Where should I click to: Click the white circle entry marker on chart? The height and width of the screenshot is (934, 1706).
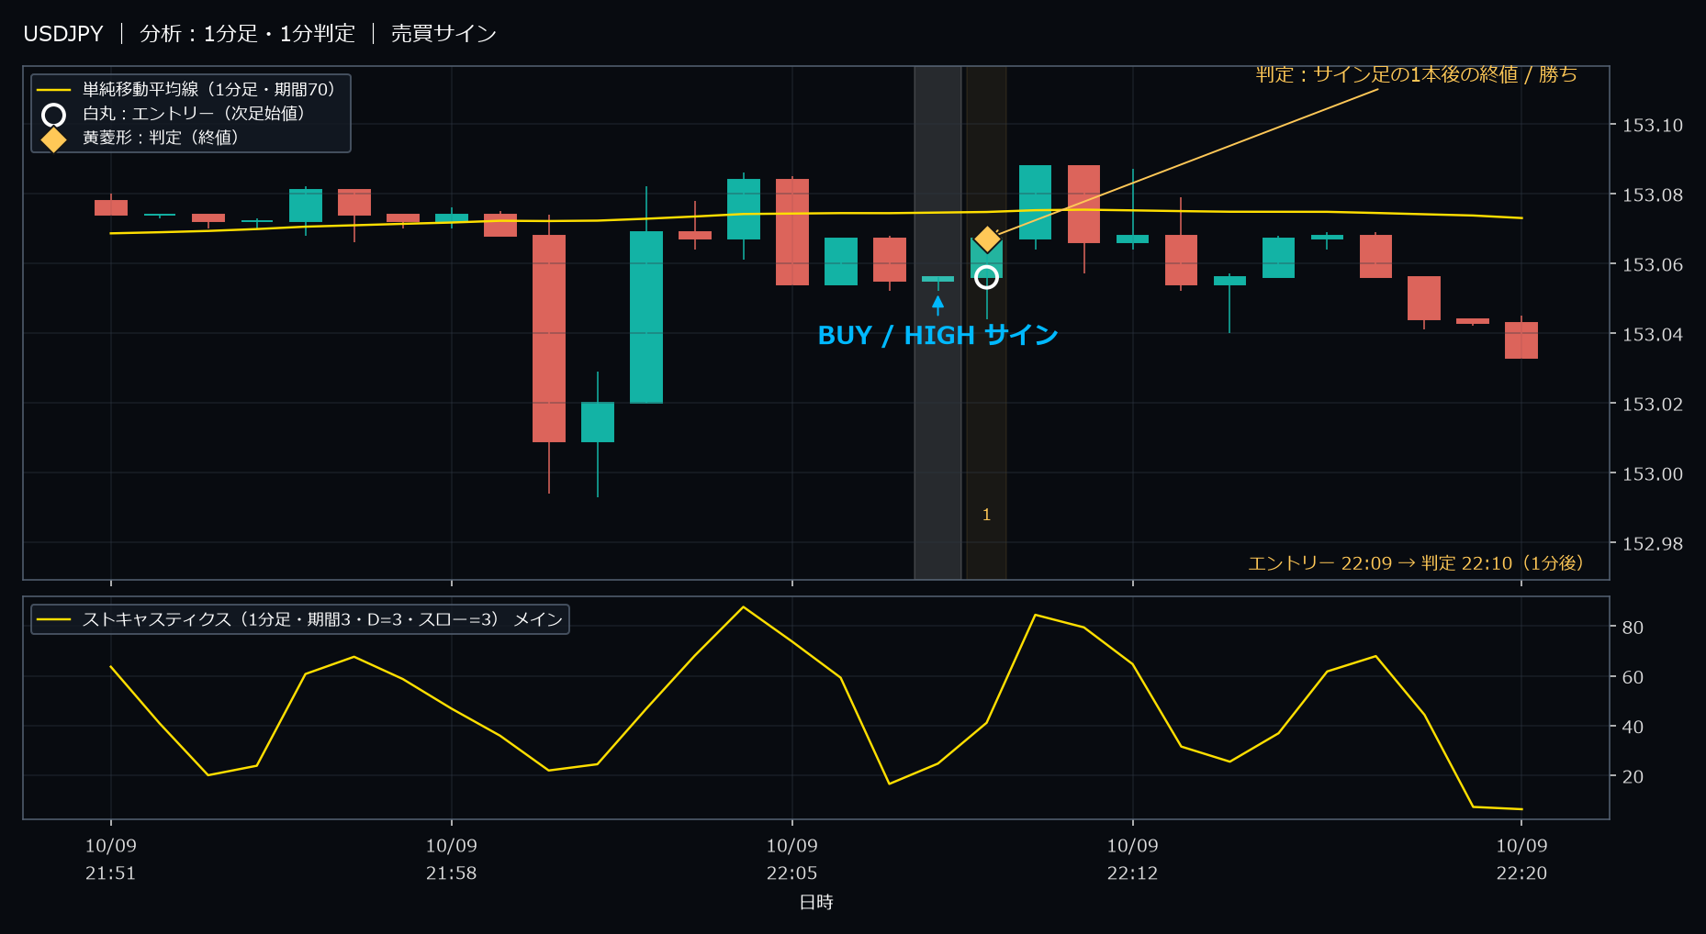[986, 277]
